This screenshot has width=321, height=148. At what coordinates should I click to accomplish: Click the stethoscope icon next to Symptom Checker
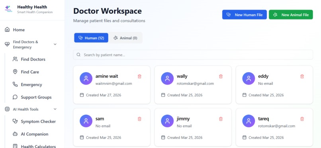click(x=15, y=121)
